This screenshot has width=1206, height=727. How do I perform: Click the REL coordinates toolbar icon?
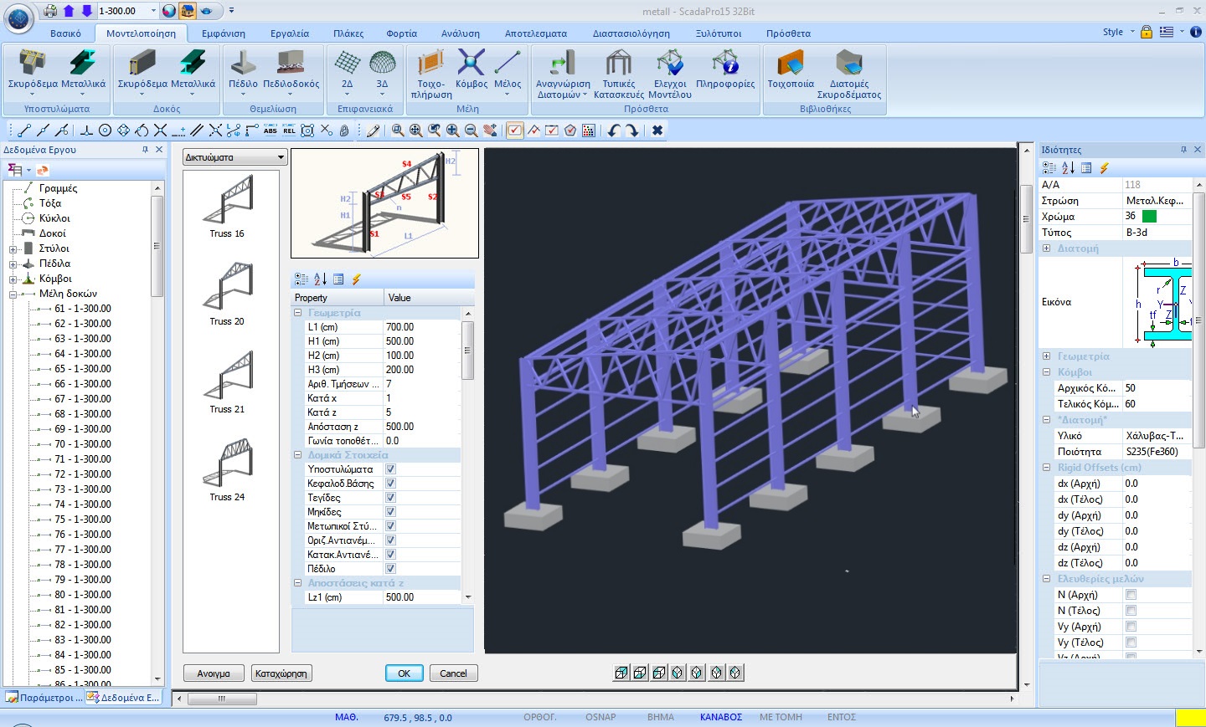pyautogui.click(x=289, y=131)
